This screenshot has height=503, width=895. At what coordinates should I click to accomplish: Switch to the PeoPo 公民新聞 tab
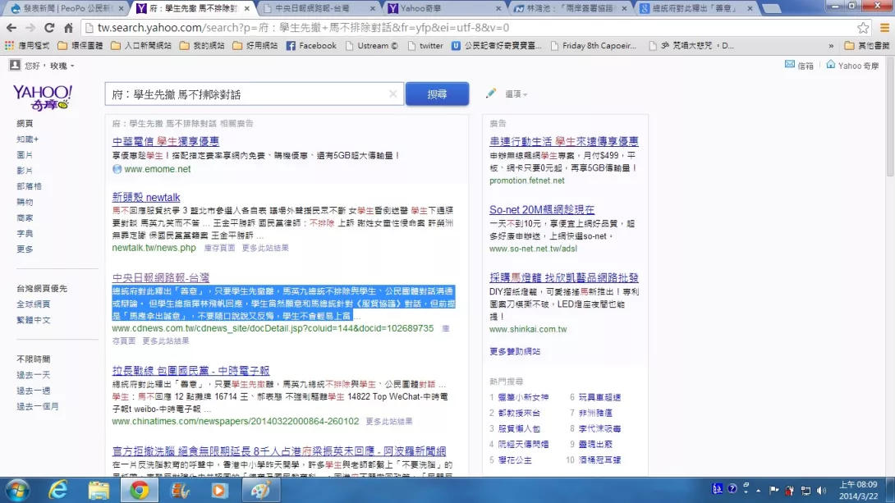tap(67, 8)
